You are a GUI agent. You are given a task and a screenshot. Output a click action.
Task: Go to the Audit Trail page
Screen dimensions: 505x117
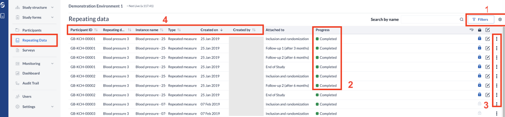[x=31, y=83]
